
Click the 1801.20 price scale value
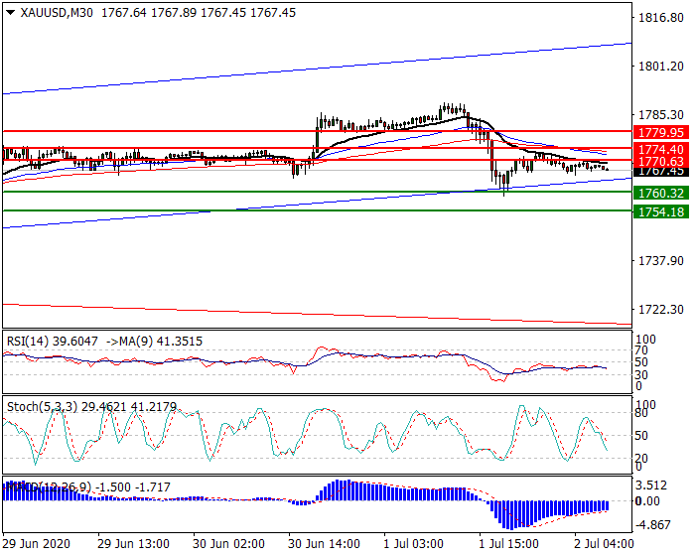(x=661, y=67)
